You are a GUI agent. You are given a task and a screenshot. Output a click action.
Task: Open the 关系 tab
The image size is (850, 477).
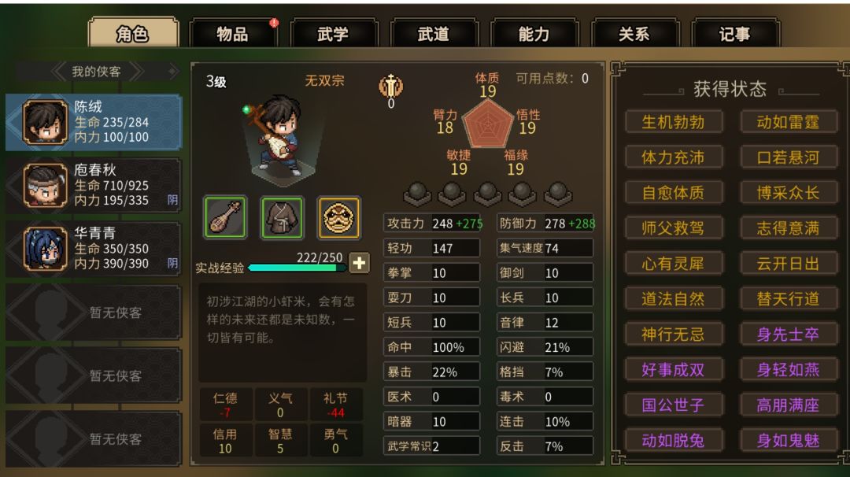point(634,34)
